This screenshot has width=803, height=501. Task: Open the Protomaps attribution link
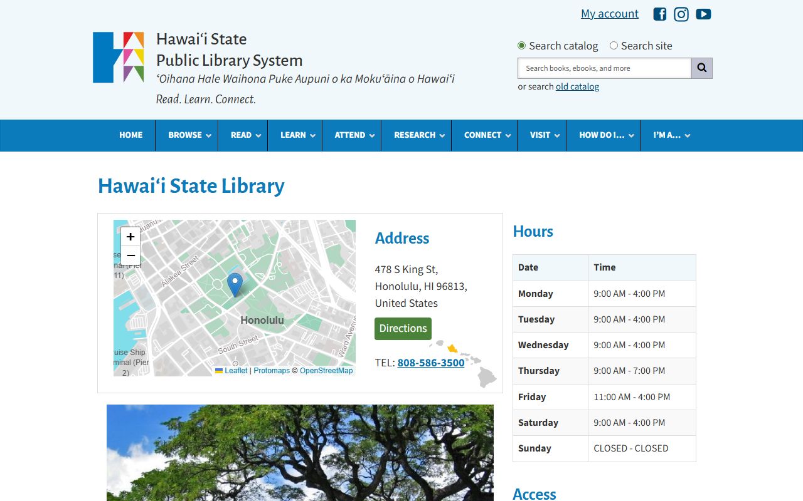[x=272, y=371]
